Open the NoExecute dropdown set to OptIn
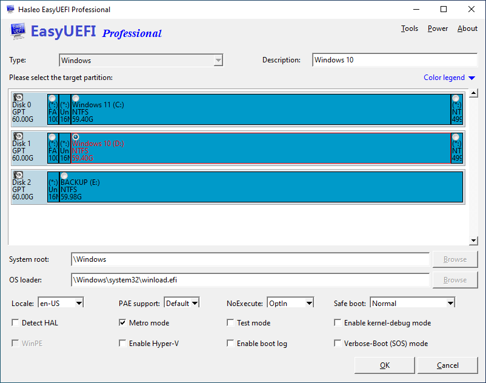The width and height of the screenshot is (486, 383). [290, 303]
